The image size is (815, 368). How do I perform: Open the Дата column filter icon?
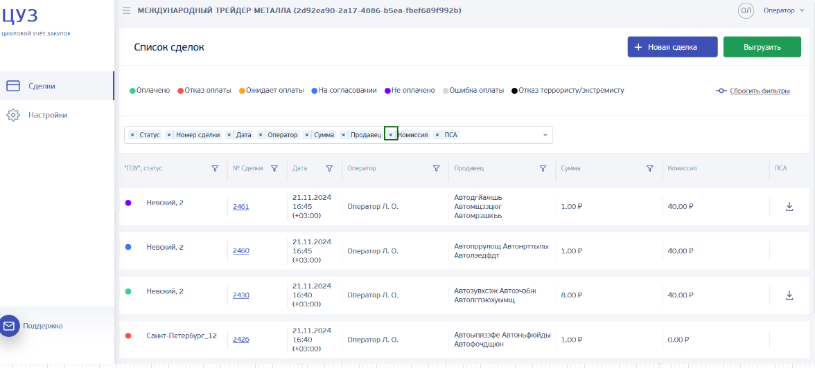(x=329, y=168)
